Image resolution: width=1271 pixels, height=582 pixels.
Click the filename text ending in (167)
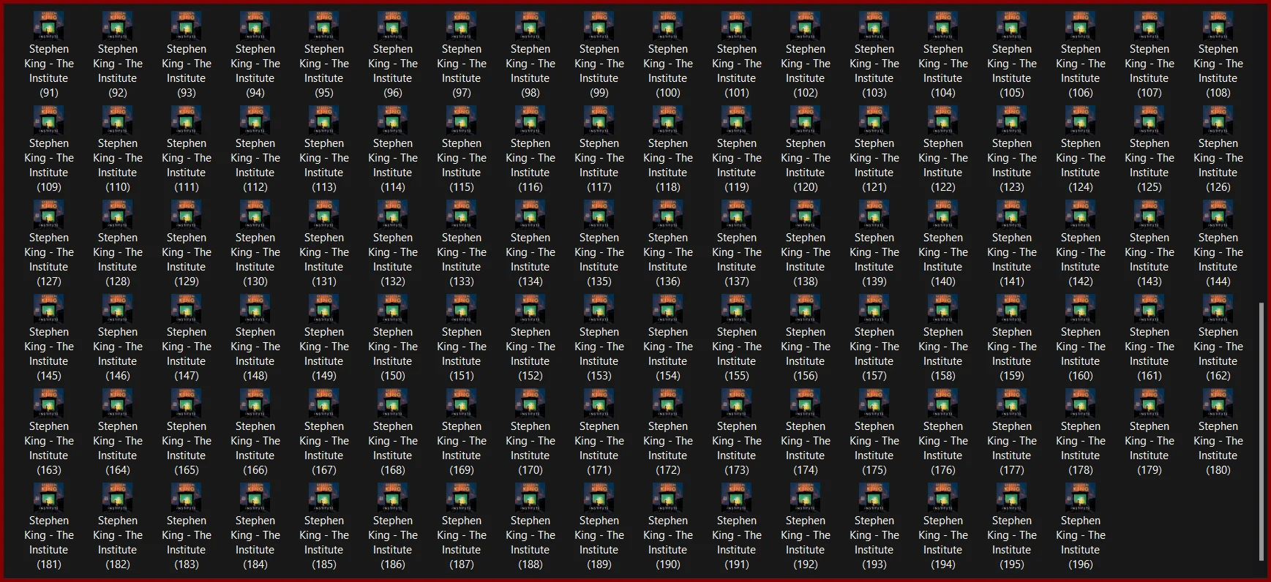click(x=324, y=448)
